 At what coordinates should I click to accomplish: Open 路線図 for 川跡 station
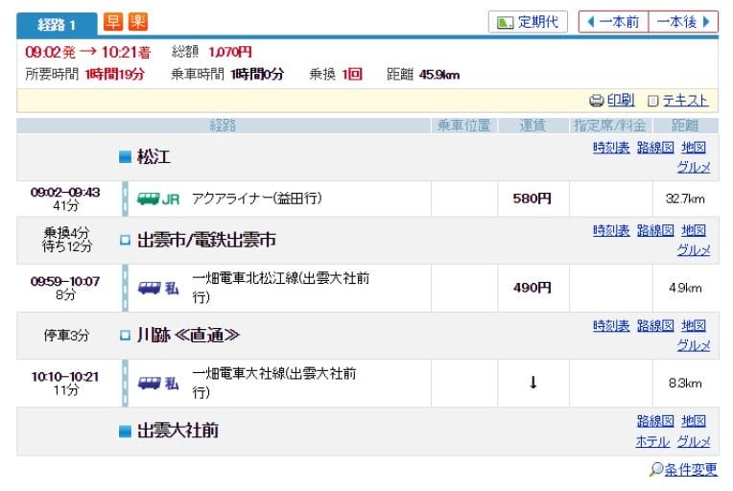click(655, 326)
